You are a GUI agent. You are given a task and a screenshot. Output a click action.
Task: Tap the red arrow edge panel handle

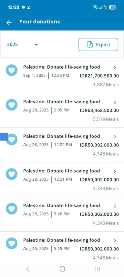click(x=4, y=136)
